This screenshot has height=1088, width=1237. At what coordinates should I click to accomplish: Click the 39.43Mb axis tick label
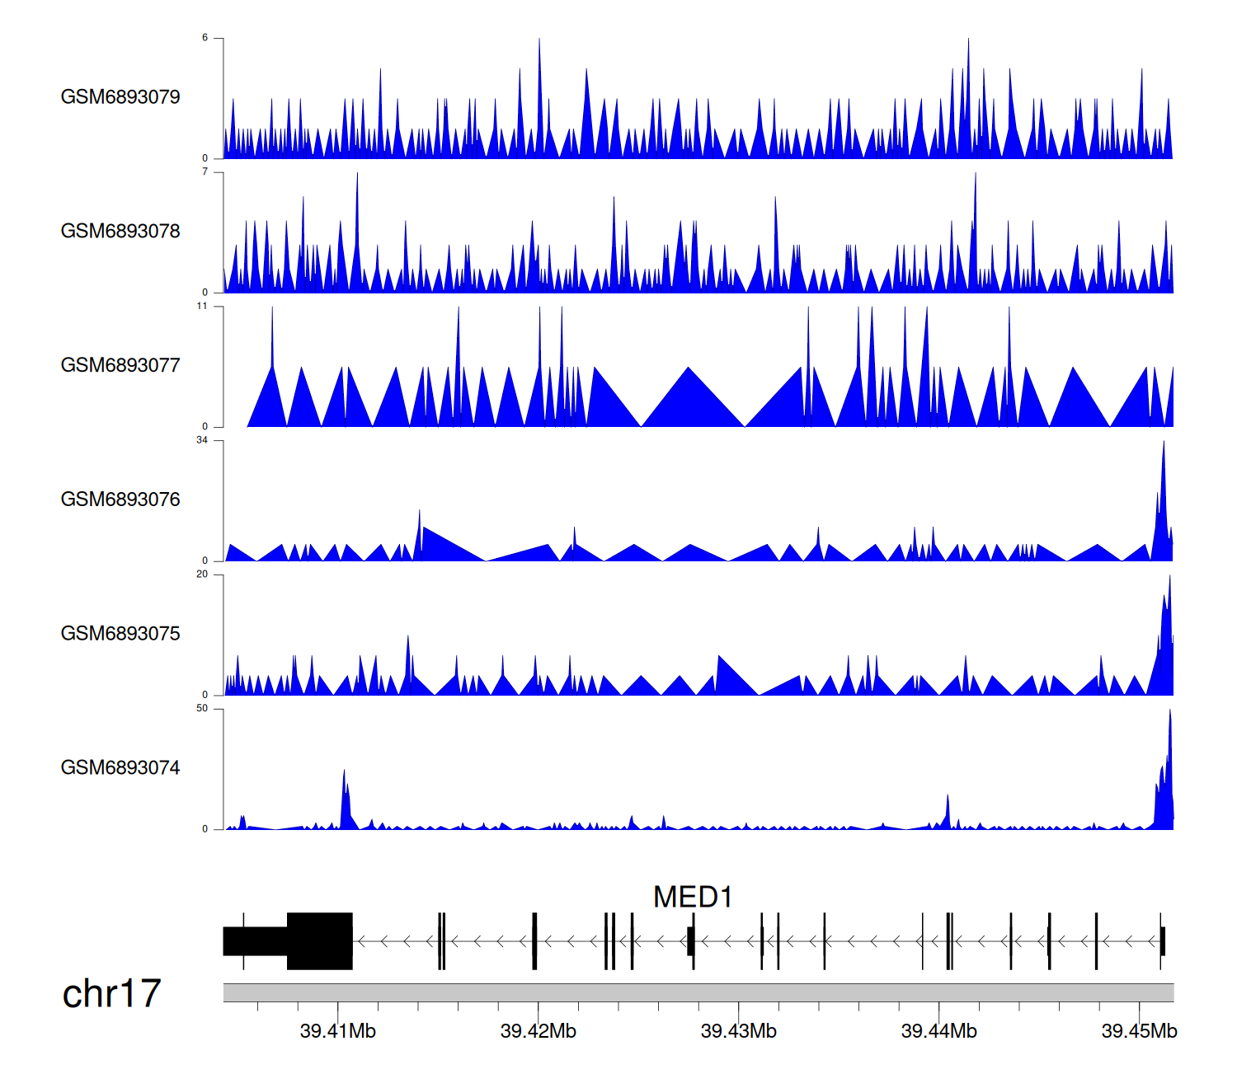(738, 1031)
